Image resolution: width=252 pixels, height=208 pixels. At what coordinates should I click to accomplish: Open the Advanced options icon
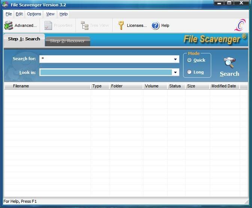tap(9, 25)
